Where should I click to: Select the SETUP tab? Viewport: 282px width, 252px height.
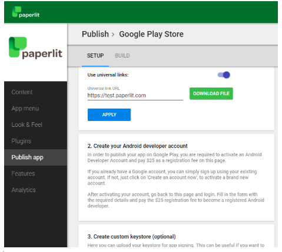95,56
